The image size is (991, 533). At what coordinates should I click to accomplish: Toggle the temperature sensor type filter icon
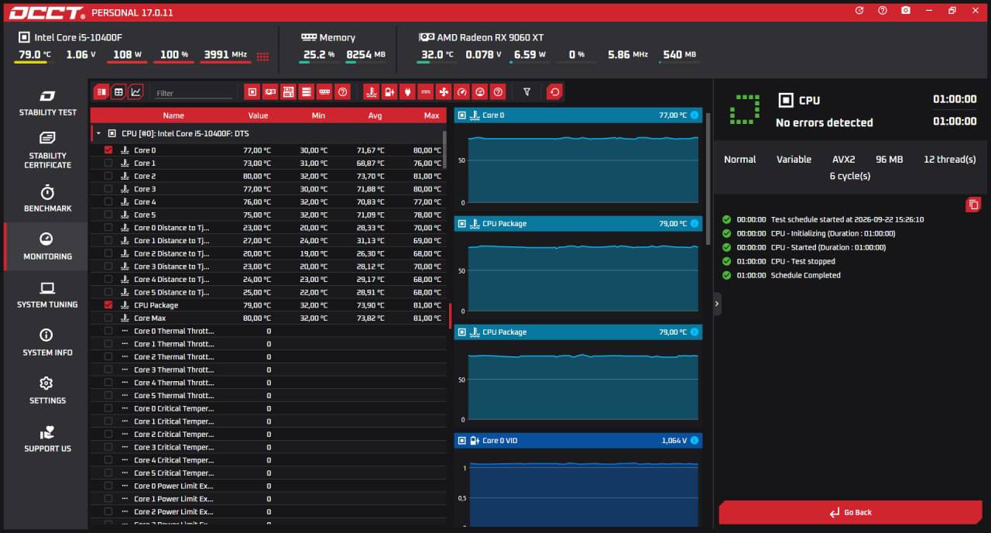click(x=372, y=92)
